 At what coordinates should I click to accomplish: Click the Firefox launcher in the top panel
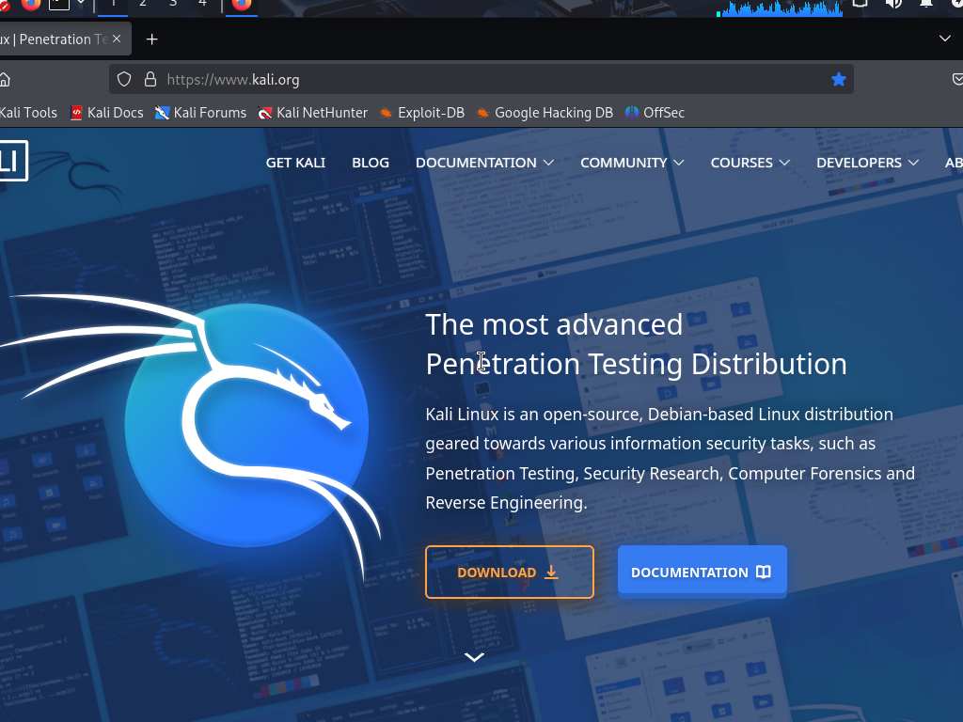(x=31, y=5)
